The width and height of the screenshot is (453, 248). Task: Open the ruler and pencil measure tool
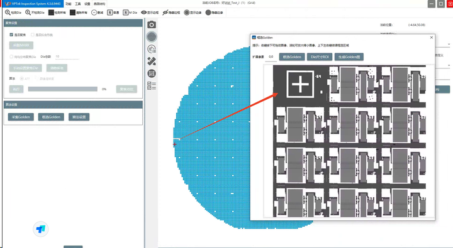pos(152,61)
